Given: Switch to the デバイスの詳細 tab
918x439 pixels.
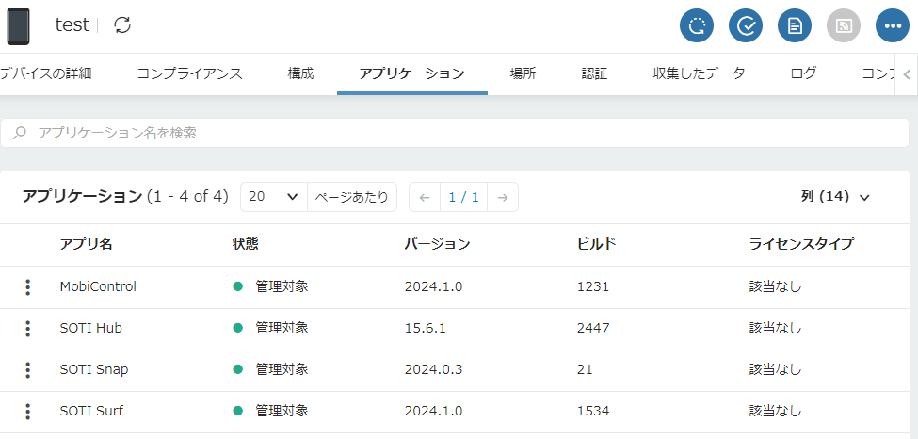Looking at the screenshot, I should click(46, 73).
